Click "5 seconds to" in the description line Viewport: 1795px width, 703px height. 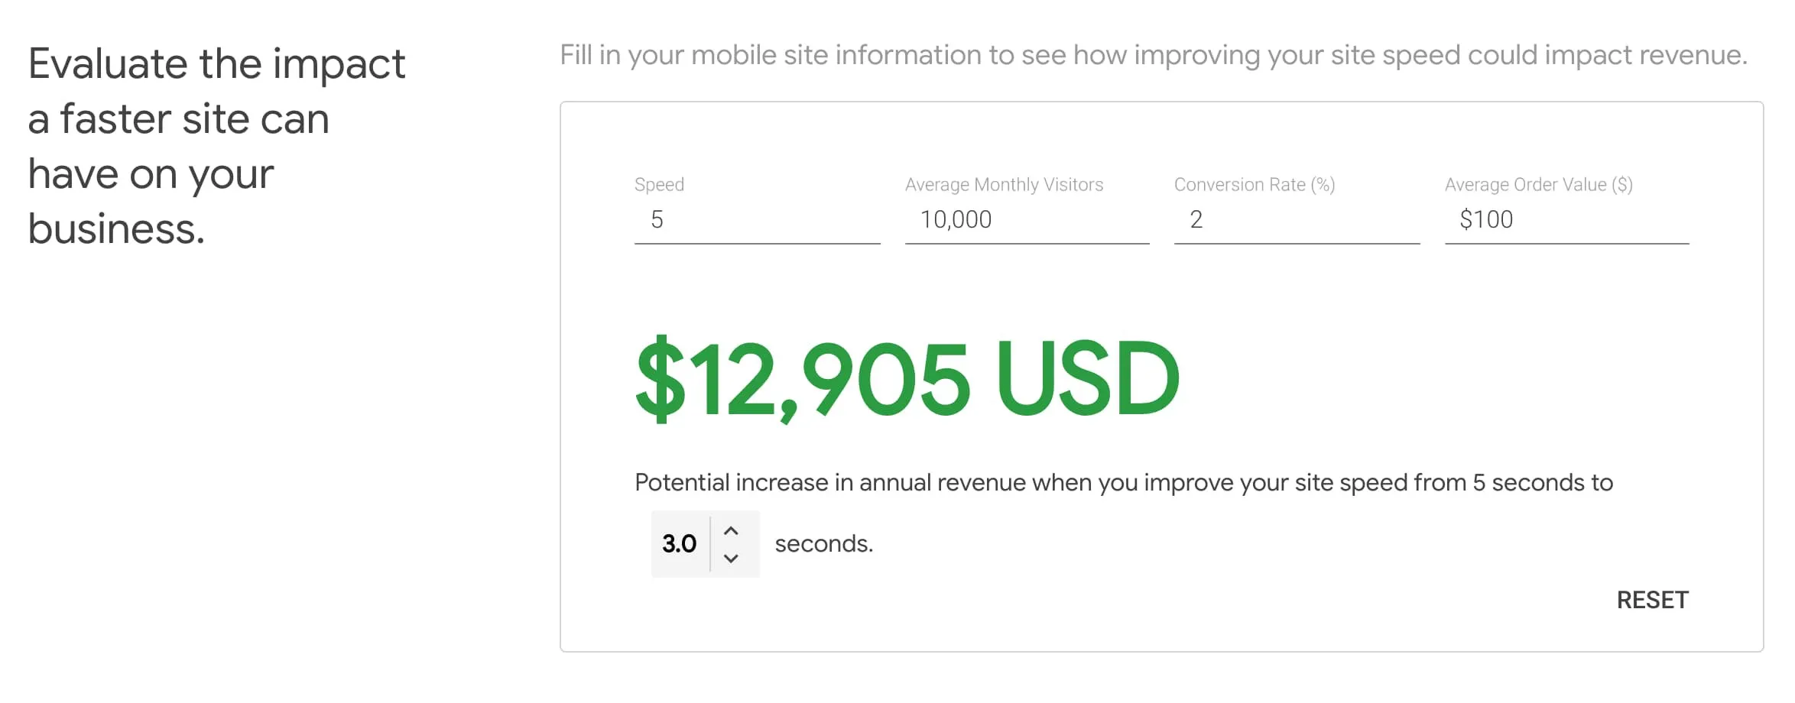coord(1543,483)
